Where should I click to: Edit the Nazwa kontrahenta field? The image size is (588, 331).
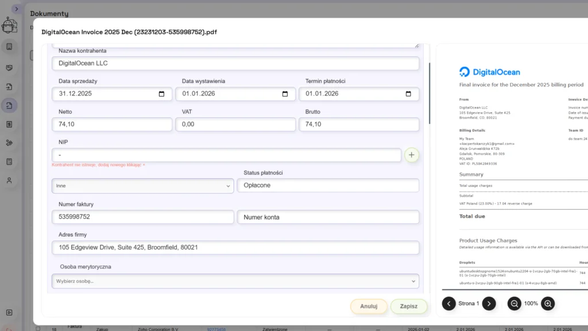coord(235,63)
